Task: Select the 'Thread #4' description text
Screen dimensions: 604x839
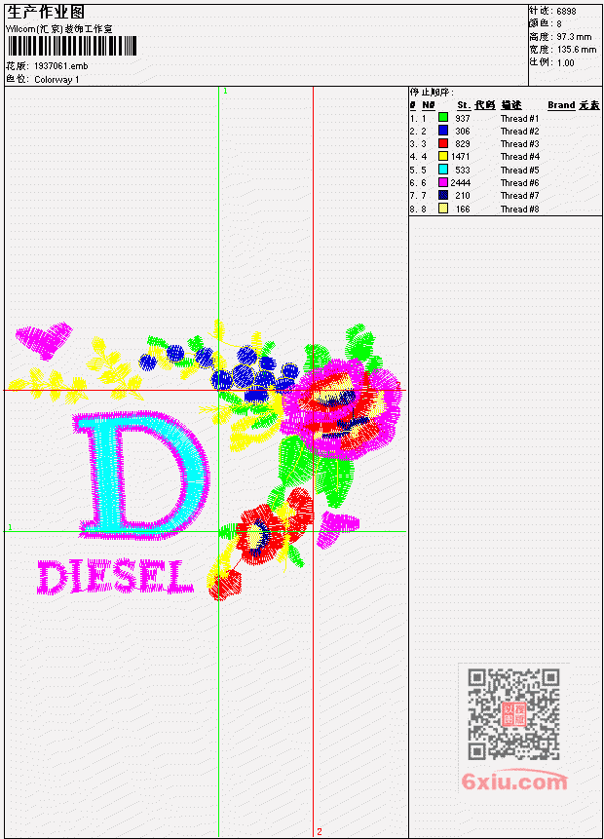Action: point(519,157)
